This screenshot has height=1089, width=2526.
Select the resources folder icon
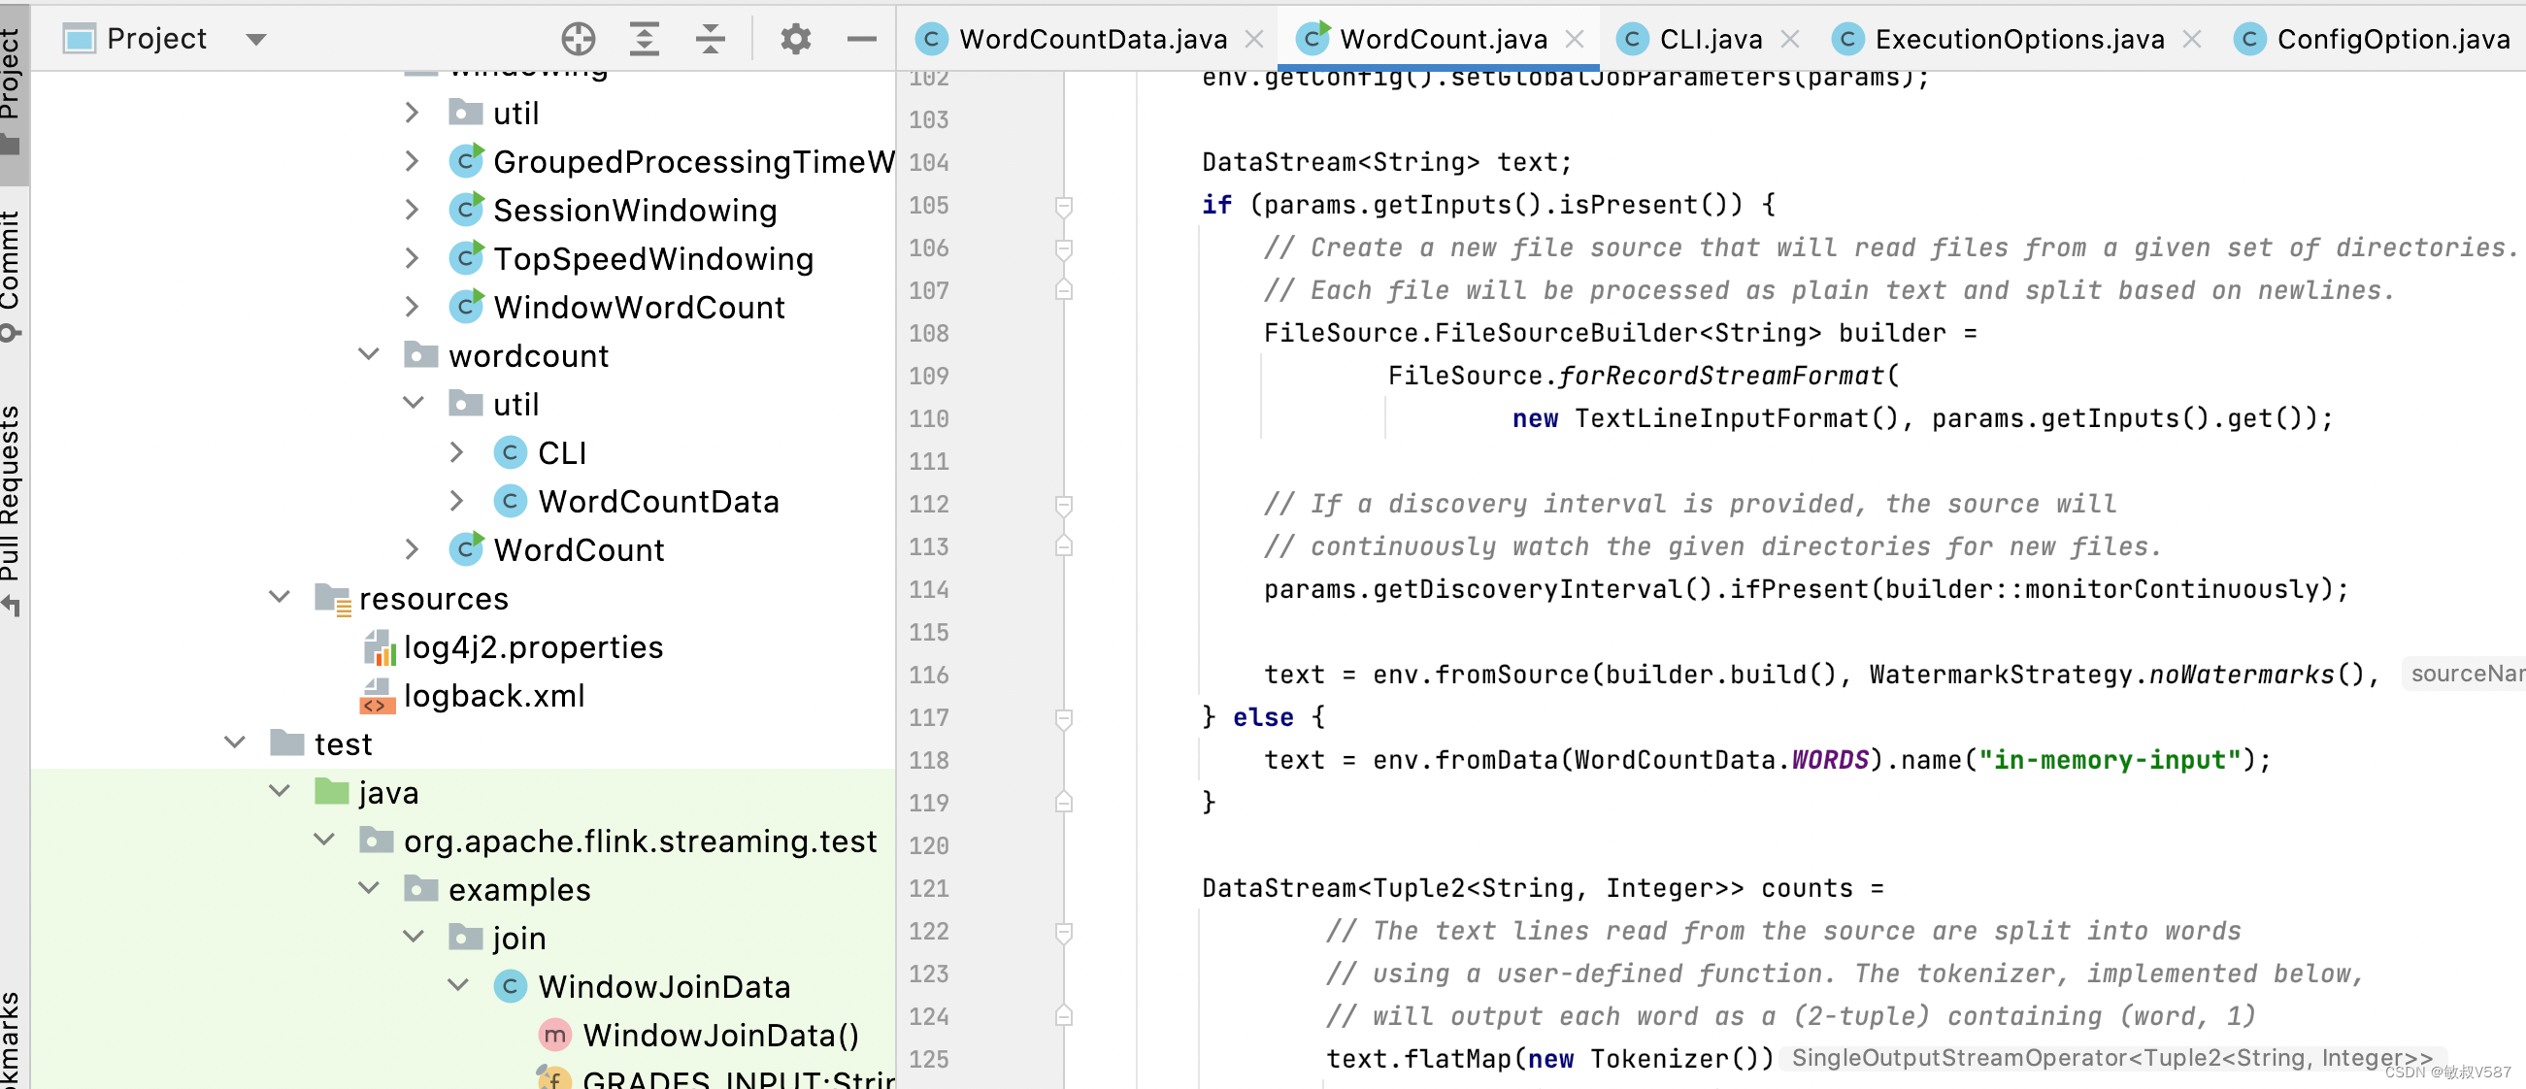point(333,599)
